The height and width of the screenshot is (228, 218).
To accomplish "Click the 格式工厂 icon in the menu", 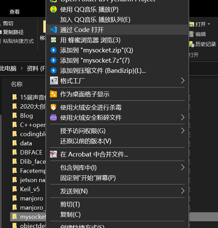I will pos(54,81).
